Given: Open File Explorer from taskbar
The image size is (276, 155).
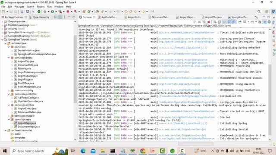Looking at the screenshot, I should click(x=103, y=151).
